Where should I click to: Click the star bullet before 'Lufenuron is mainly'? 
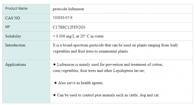[x=54, y=64]
